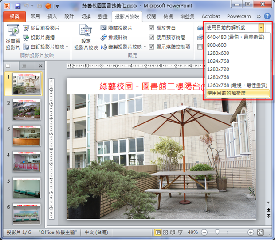Click the zoom slider handle

point(217,232)
